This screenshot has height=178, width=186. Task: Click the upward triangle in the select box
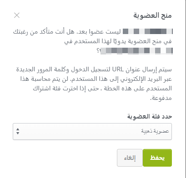(x=18, y=129)
